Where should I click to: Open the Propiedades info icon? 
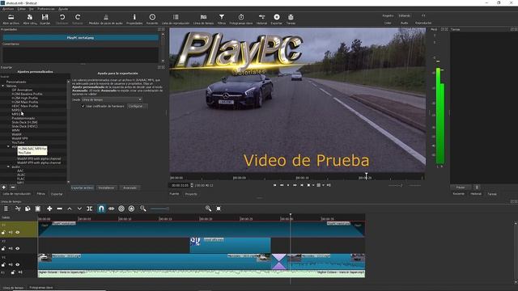[134, 17]
